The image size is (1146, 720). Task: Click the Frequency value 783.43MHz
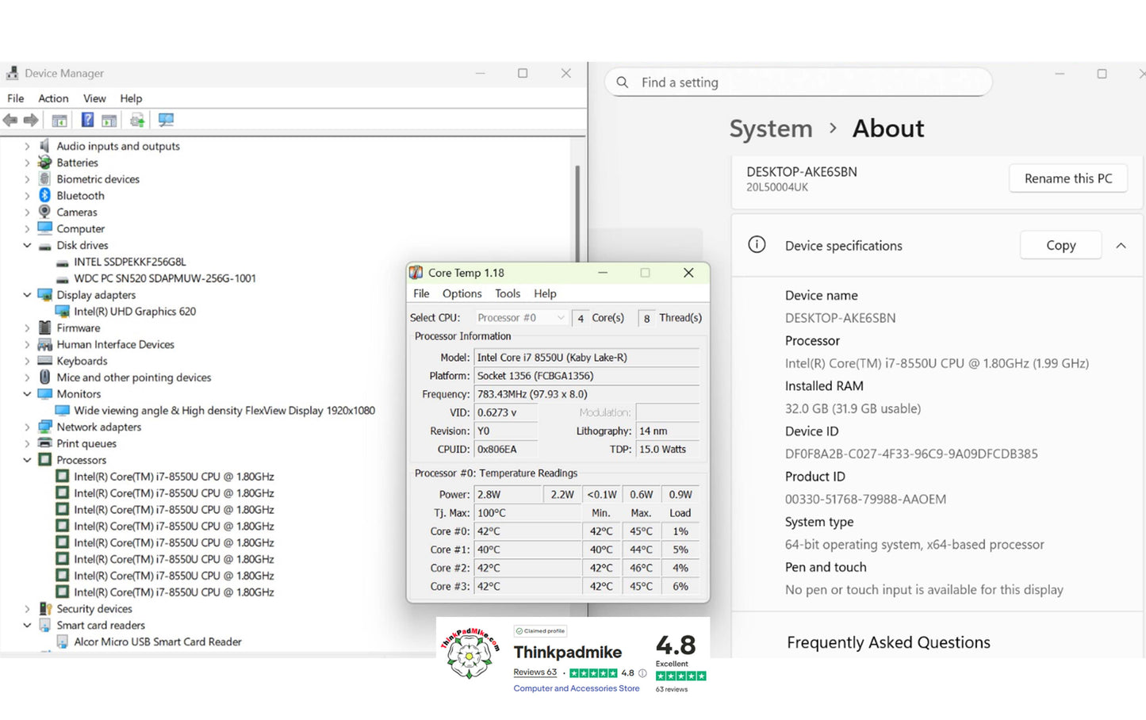click(x=587, y=394)
